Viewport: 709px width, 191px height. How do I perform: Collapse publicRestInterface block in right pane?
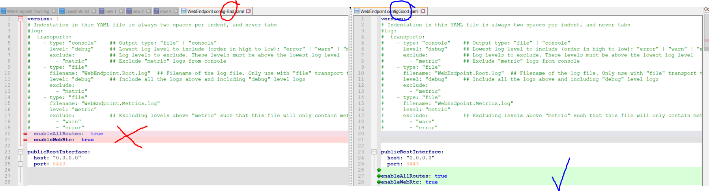[x=374, y=152]
